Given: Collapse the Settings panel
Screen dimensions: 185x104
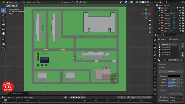Looking at the screenshot, I should tap(163, 90).
